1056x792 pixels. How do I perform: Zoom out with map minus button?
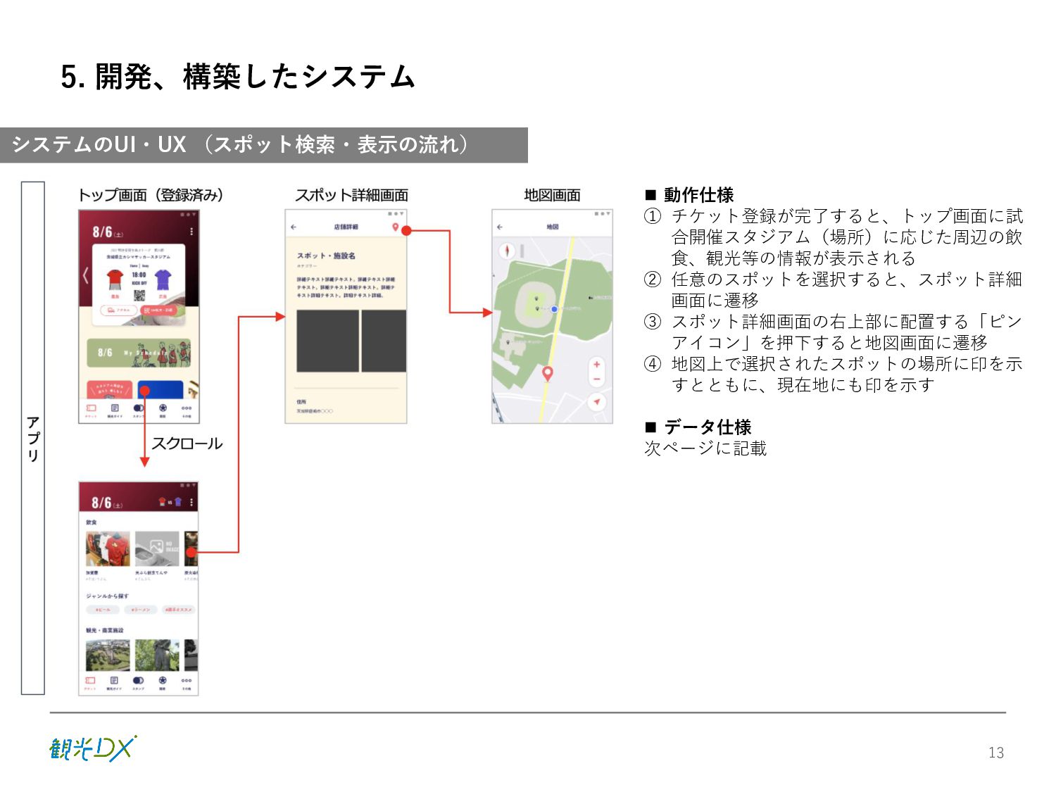tap(596, 380)
